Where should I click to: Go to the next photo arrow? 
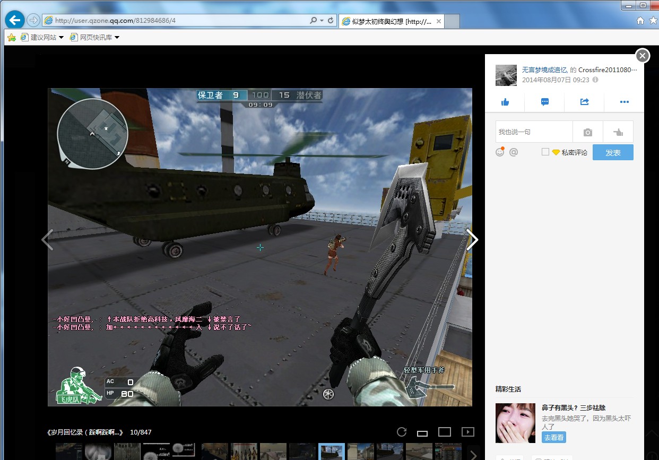pyautogui.click(x=472, y=240)
